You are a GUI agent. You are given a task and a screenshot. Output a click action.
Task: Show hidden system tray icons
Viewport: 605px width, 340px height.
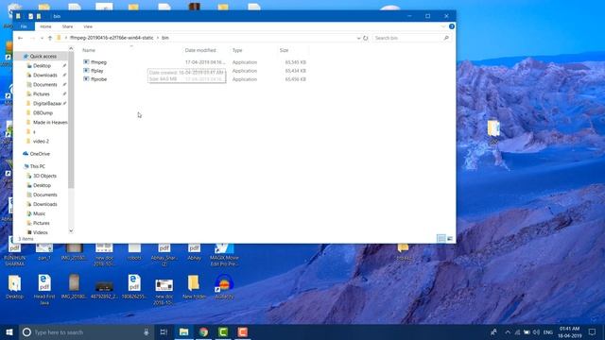(508, 331)
